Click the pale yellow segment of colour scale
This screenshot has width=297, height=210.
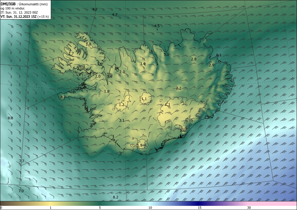[x=50, y=203]
